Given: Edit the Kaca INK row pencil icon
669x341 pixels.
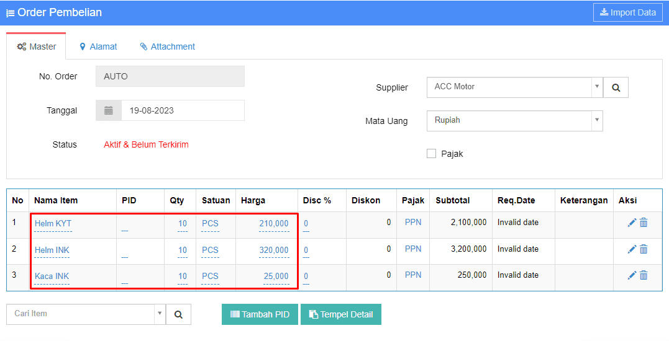Looking at the screenshot, I should tap(632, 275).
